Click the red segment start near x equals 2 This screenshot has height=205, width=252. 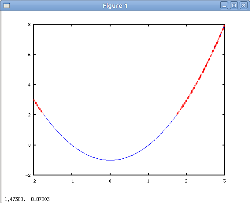[x=177, y=114]
